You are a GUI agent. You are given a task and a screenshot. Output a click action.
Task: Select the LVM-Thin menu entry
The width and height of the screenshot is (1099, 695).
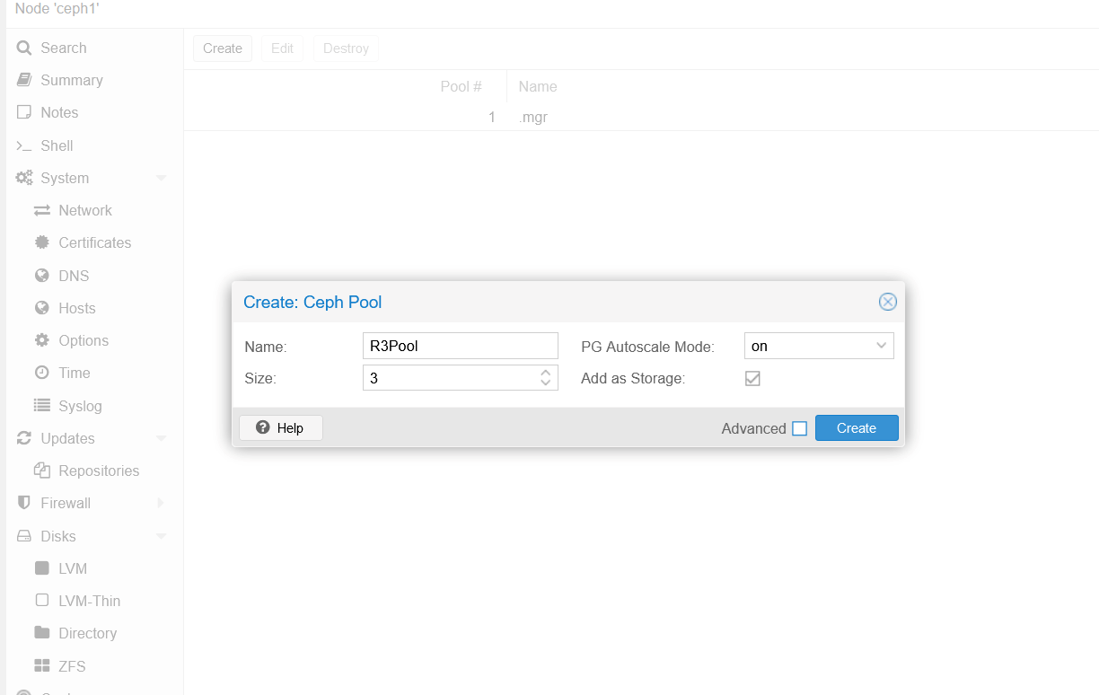click(x=89, y=601)
